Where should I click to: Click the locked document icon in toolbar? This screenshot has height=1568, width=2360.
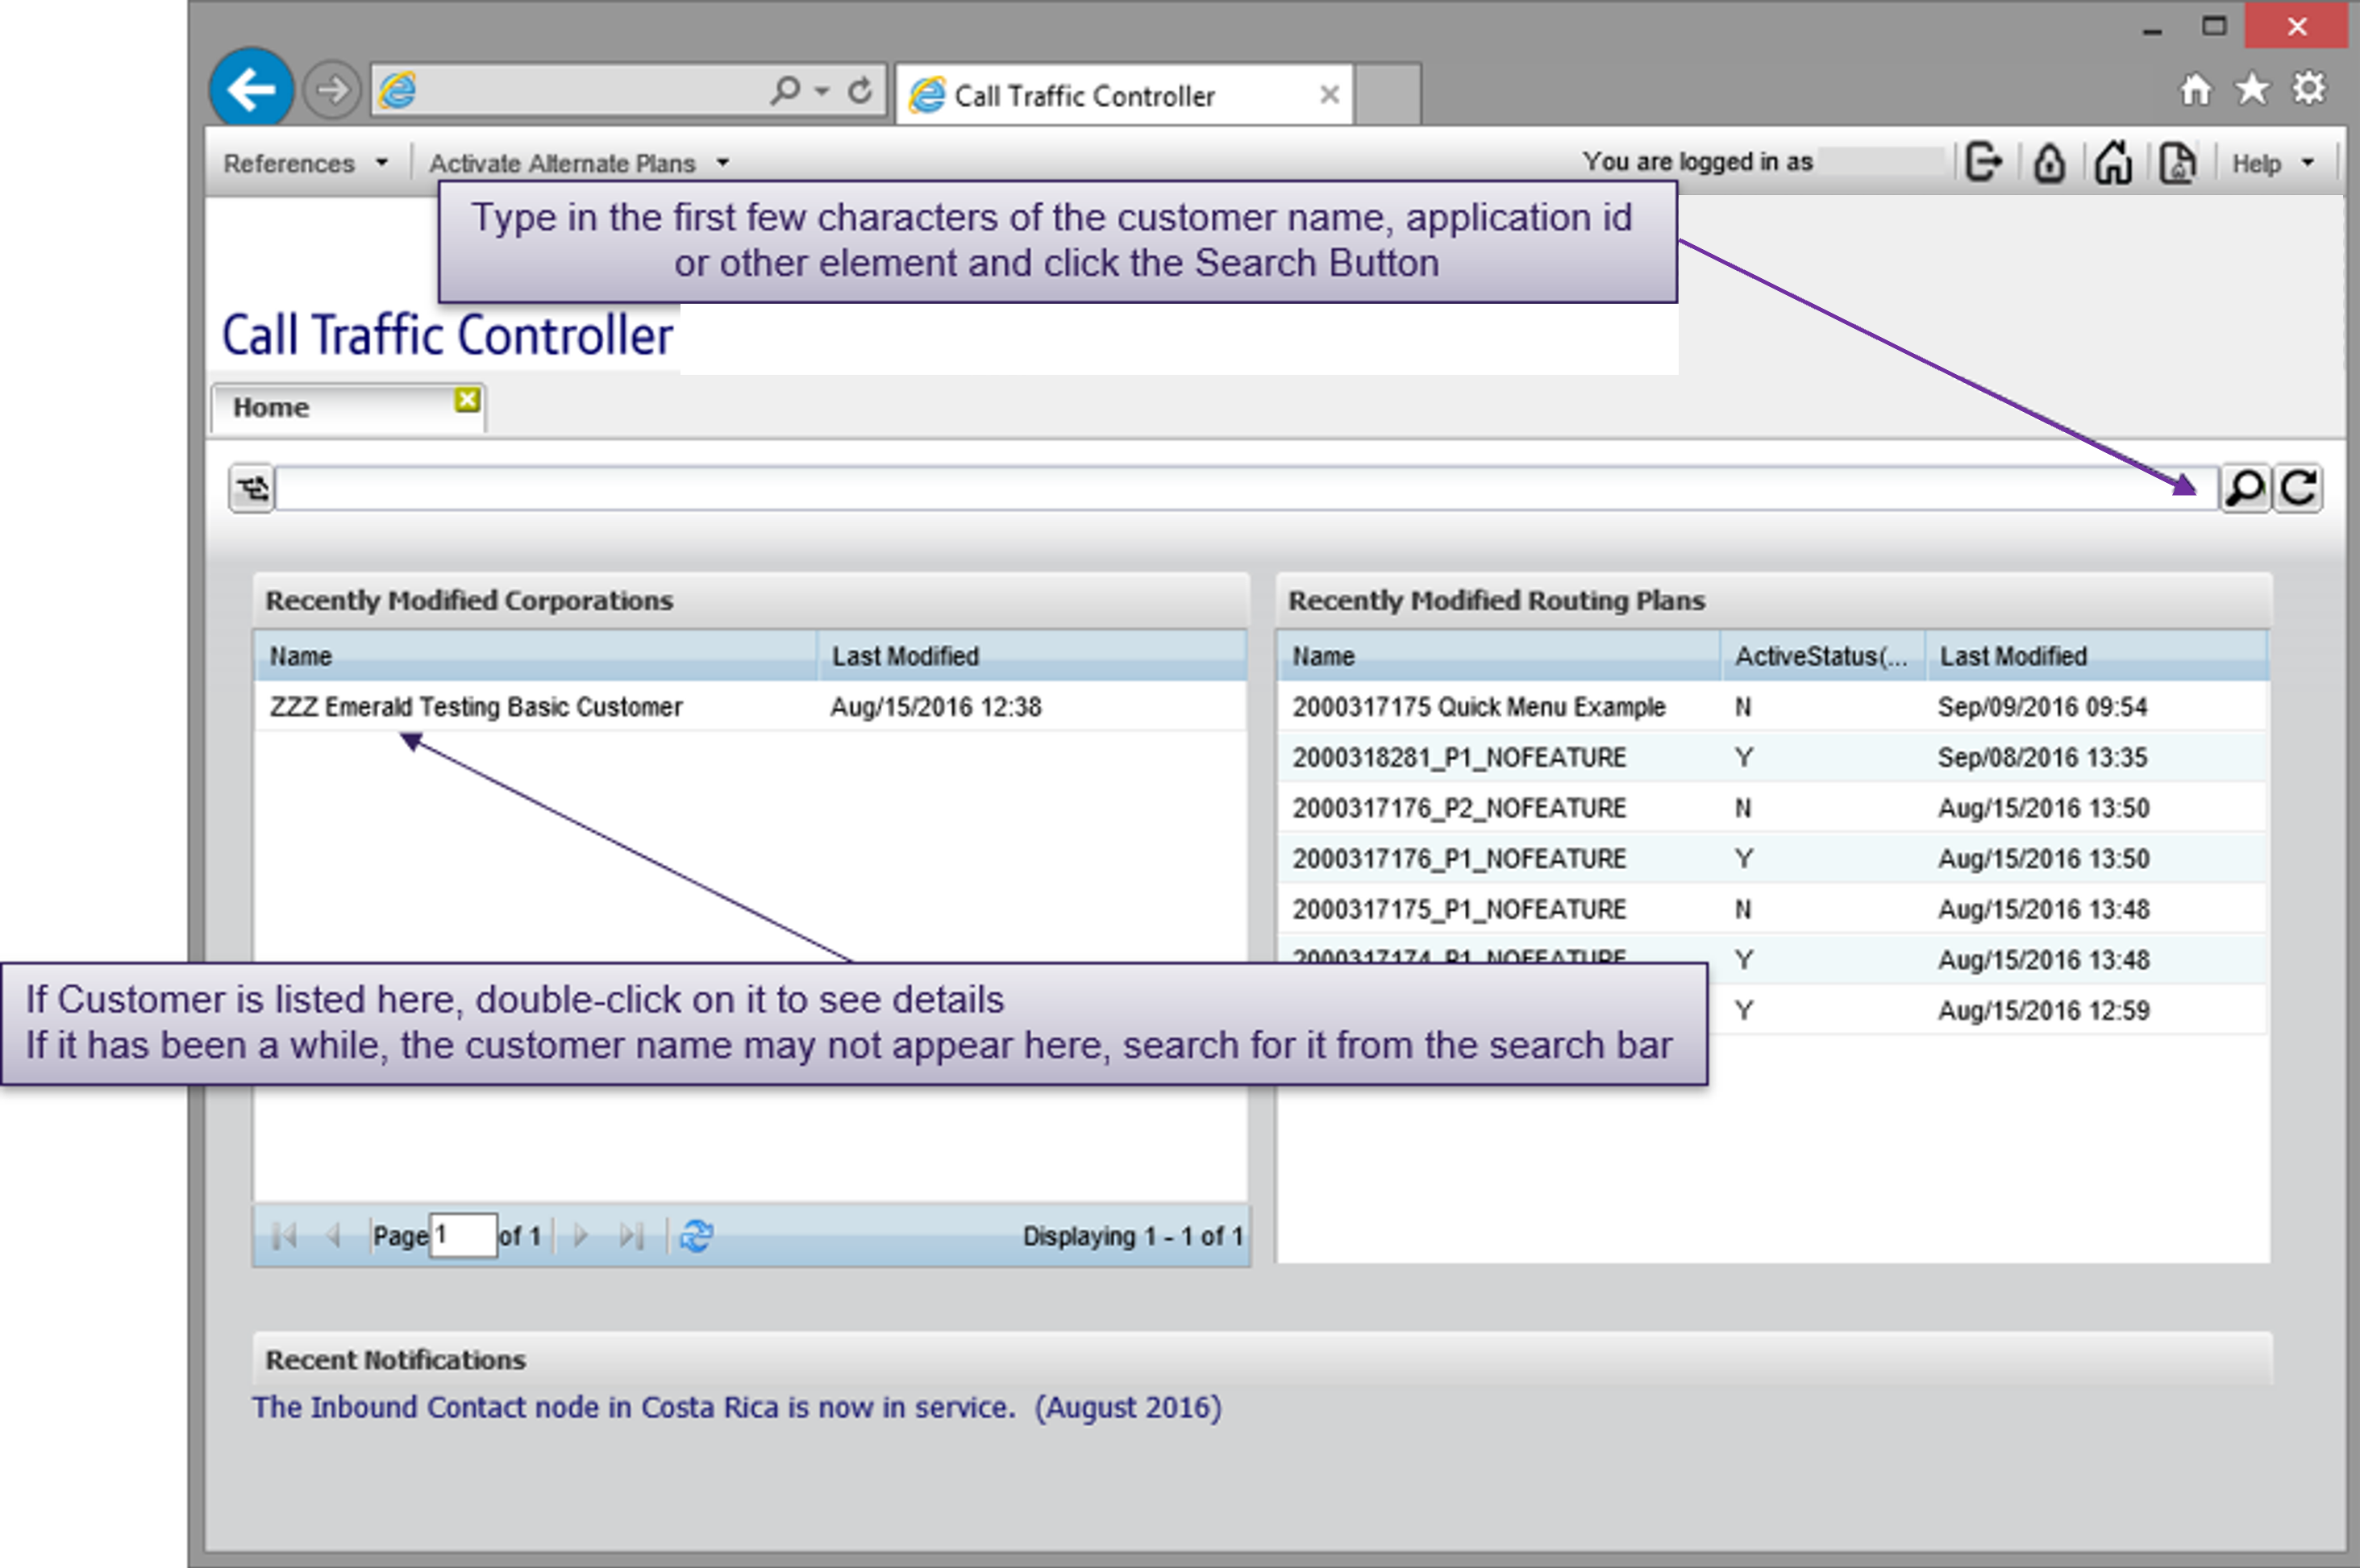click(2177, 162)
